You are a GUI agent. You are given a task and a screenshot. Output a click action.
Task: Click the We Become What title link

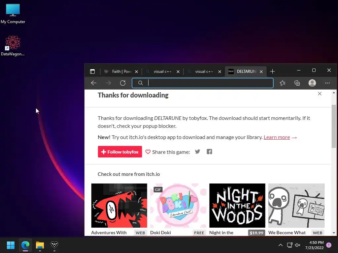(x=287, y=233)
